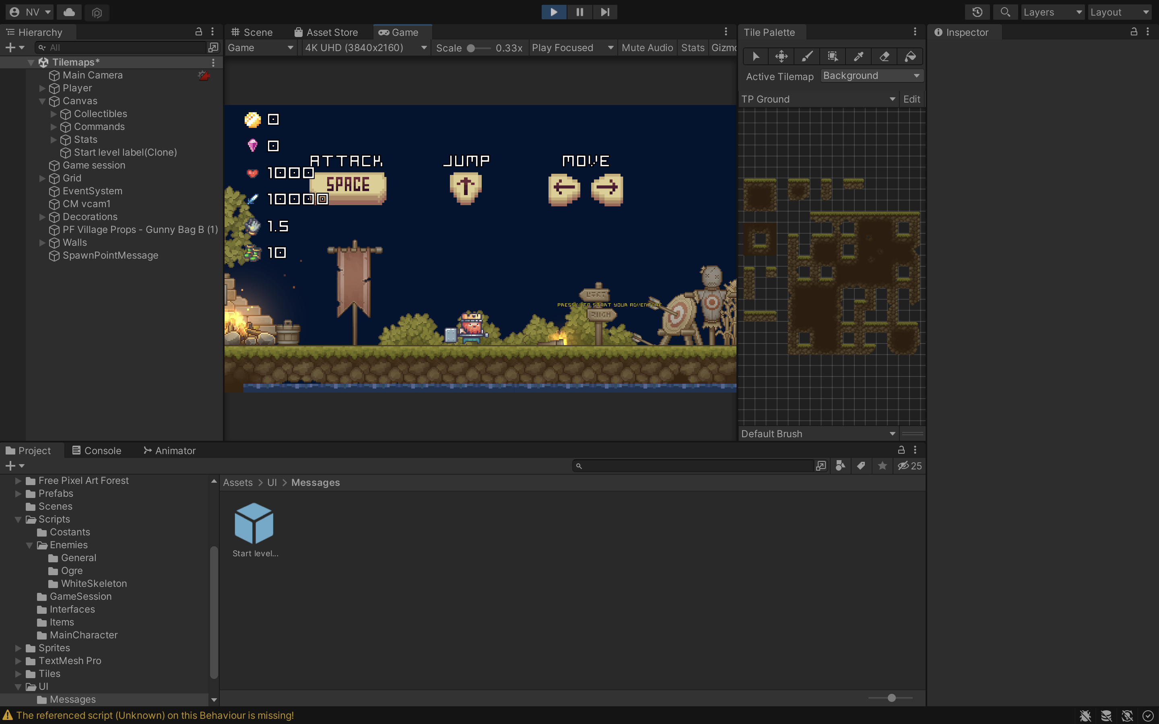Select the Flood Fill bucket tool
Screen dimensions: 1159x724
click(x=910, y=56)
